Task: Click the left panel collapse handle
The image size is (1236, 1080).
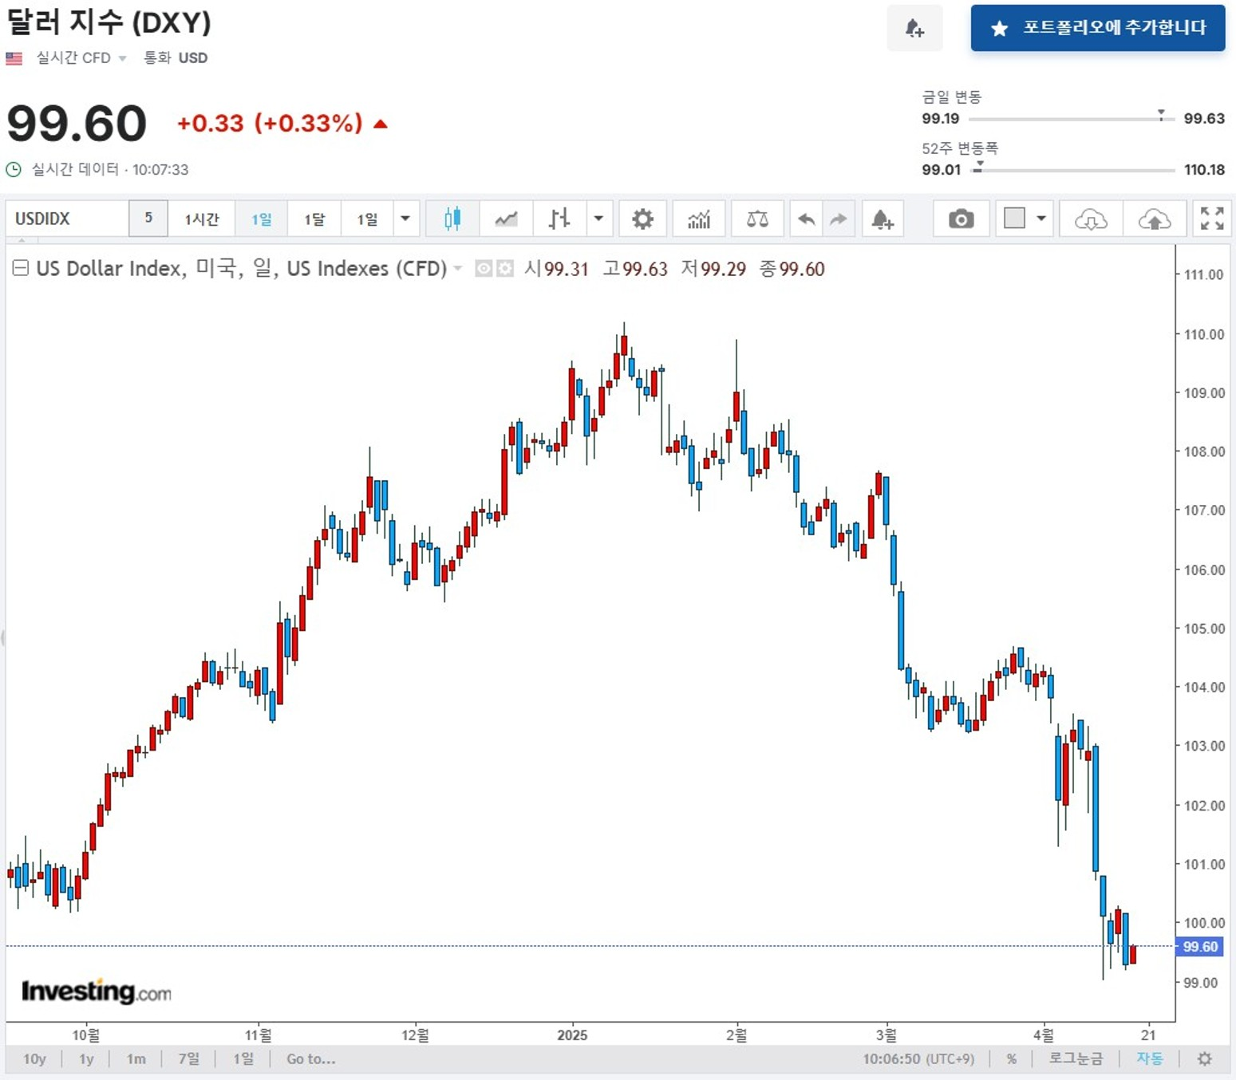Action: (2, 638)
